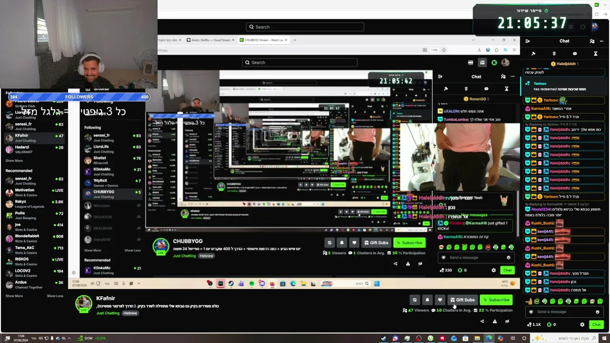610x343 pixels.
Task: Open Microsoft Edge from the Windows taskbar
Action: (x=488, y=339)
